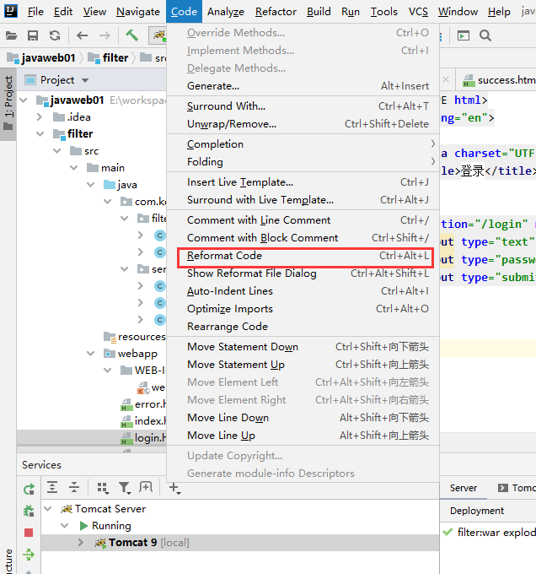Screen dimensions: 536x574
Task: Select the Tomcat 9 [local] server row
Action: 240,543
